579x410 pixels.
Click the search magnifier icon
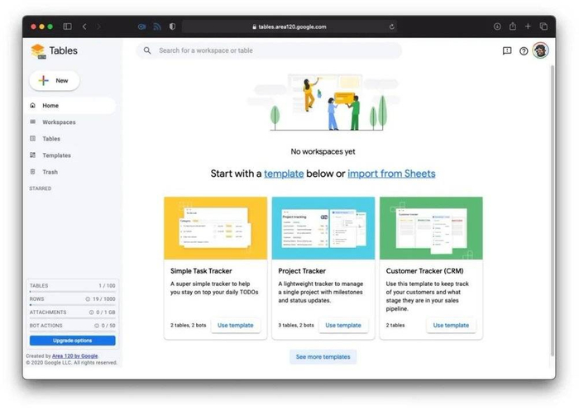(x=147, y=50)
